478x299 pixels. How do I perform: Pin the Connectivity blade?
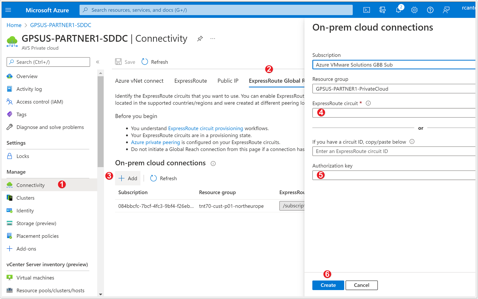(200, 39)
